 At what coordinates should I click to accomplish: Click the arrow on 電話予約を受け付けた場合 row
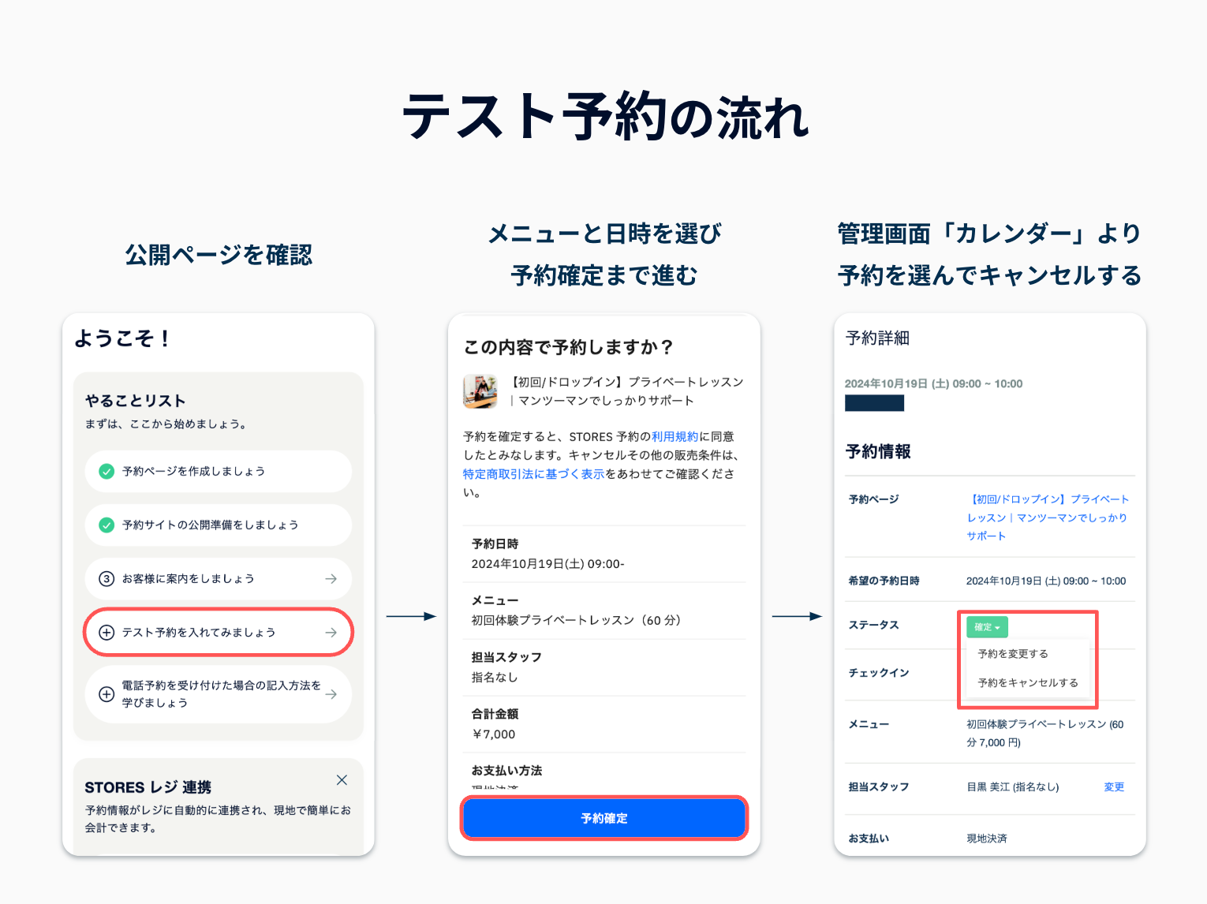pyautogui.click(x=331, y=694)
